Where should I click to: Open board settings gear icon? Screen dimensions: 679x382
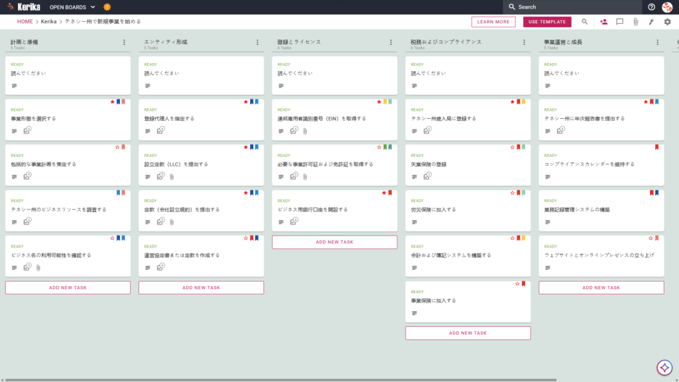(667, 22)
